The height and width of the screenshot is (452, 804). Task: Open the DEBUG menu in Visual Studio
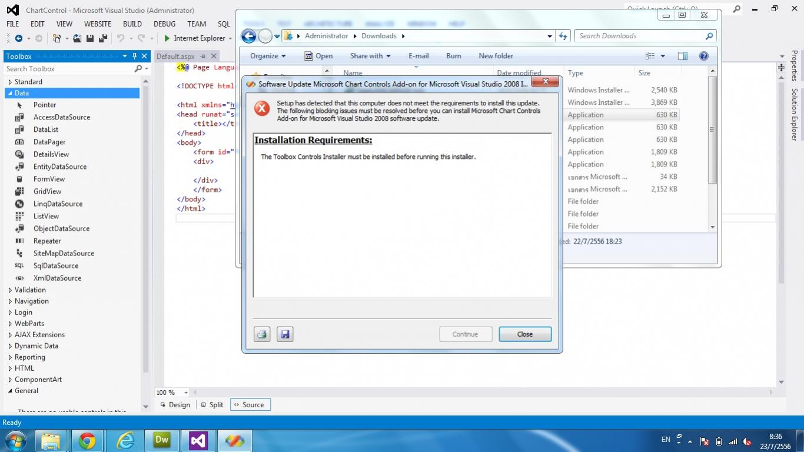point(165,24)
